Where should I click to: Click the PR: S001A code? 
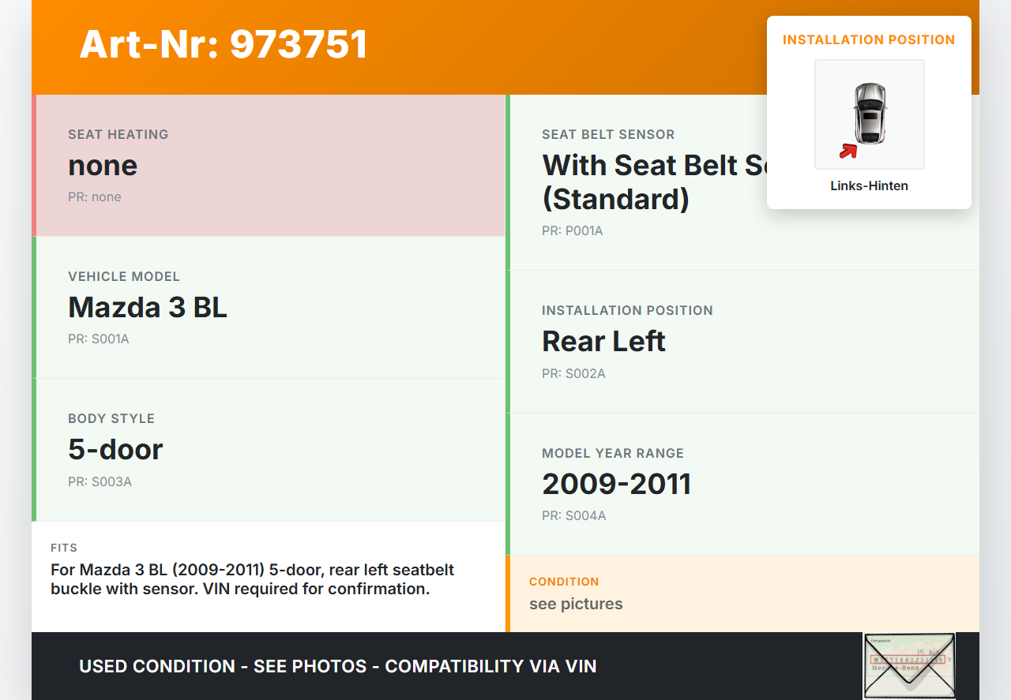click(98, 339)
